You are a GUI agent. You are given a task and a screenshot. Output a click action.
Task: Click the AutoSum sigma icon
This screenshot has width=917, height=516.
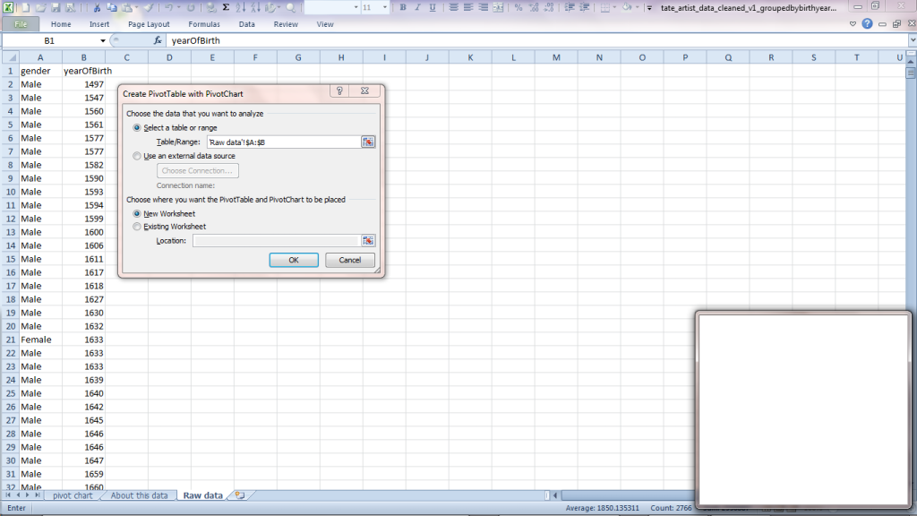tap(225, 7)
